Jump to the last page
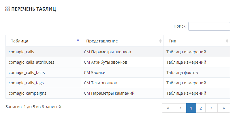 coord(224,108)
